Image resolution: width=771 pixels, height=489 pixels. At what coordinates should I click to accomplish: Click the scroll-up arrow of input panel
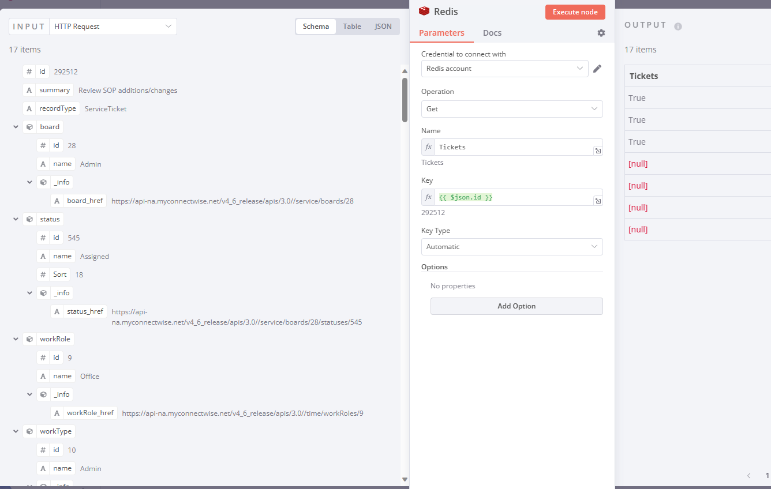(x=405, y=72)
